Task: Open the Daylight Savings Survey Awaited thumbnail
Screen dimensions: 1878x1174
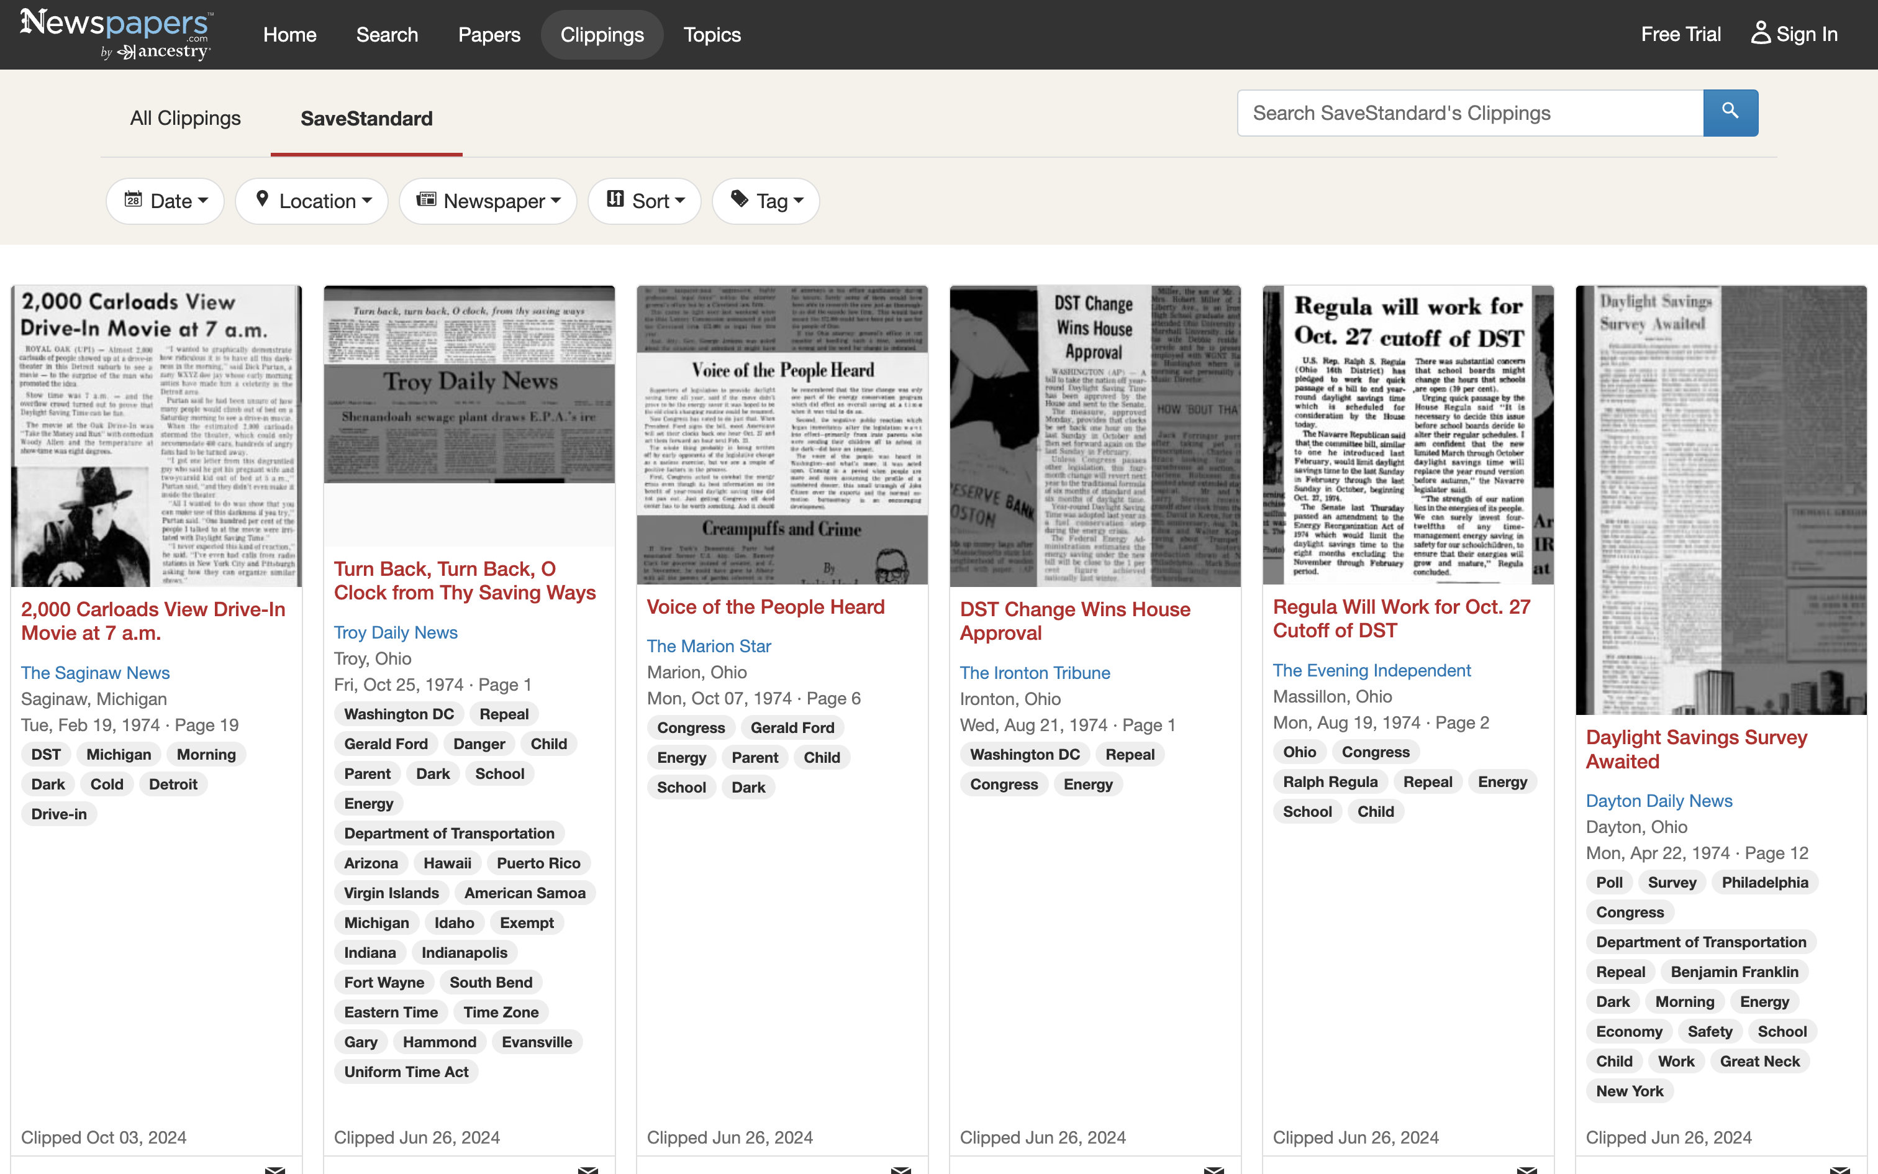Action: [1721, 500]
